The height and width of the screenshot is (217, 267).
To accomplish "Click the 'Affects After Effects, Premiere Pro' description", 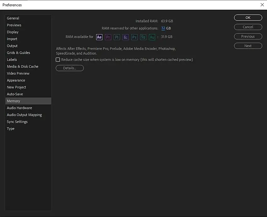I will click(116, 51).
